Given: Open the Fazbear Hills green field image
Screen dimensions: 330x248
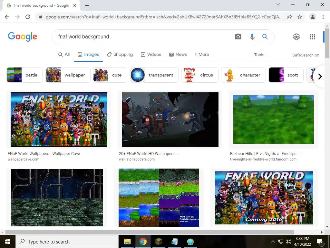Looking at the screenshot, I should pyautogui.click(x=274, y=119).
